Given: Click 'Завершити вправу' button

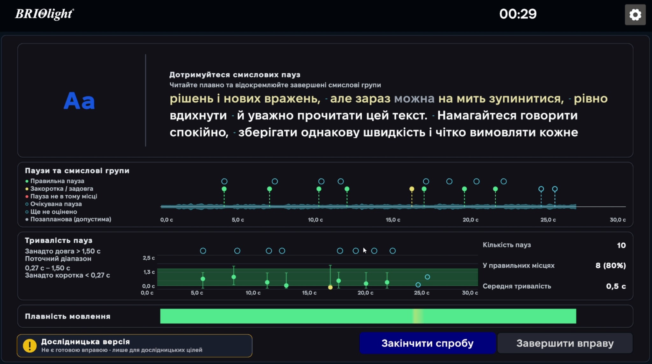Looking at the screenshot, I should pyautogui.click(x=565, y=343).
